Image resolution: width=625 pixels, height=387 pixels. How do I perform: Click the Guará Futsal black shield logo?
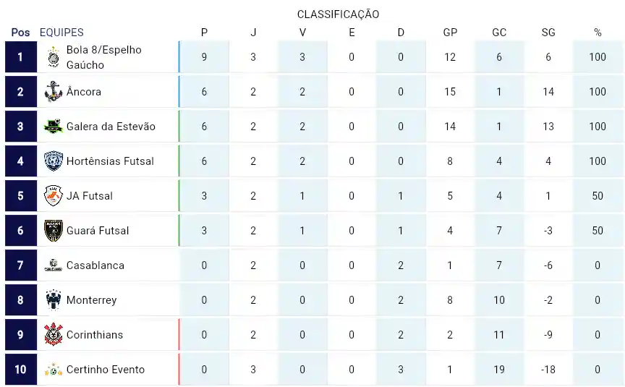click(x=53, y=230)
